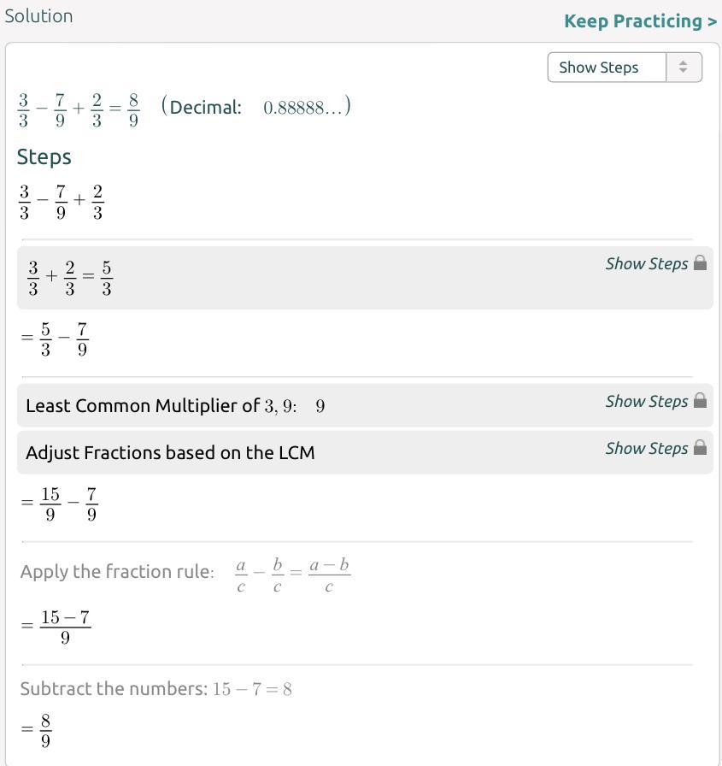The width and height of the screenshot is (722, 766).
Task: Click the lock icon in Adjust Fractions row
Action: point(701,447)
